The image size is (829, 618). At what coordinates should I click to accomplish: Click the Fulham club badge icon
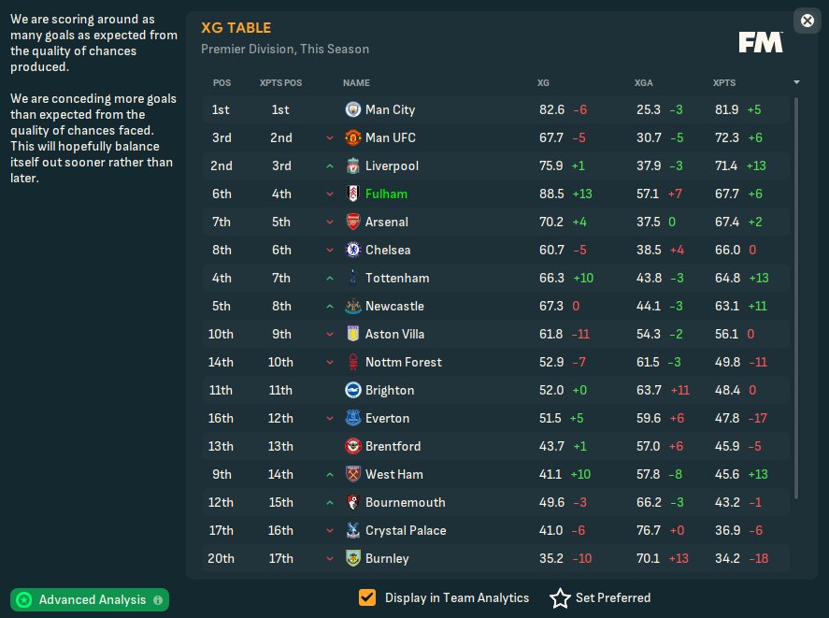coord(353,194)
